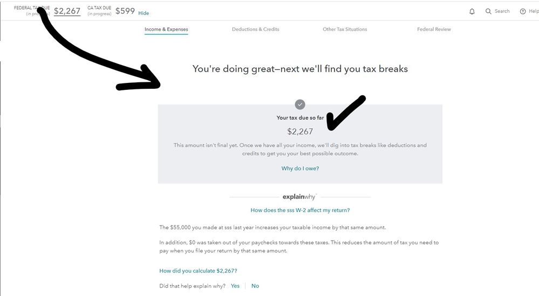Click the explainwhy logo
539x296 pixels.
coord(299,197)
